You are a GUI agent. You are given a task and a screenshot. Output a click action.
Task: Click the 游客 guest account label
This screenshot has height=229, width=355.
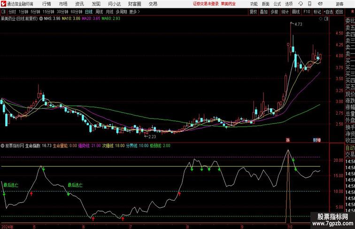(x=340, y=4)
